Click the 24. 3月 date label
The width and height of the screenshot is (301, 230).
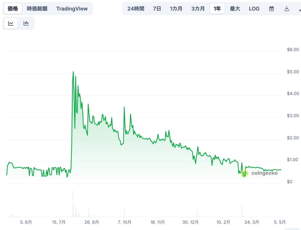click(252, 222)
